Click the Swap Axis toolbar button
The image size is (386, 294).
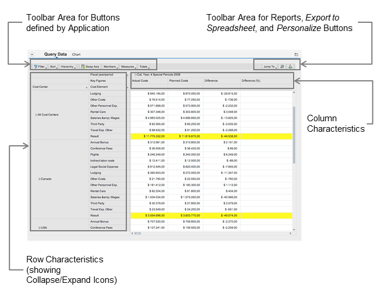[x=90, y=67]
